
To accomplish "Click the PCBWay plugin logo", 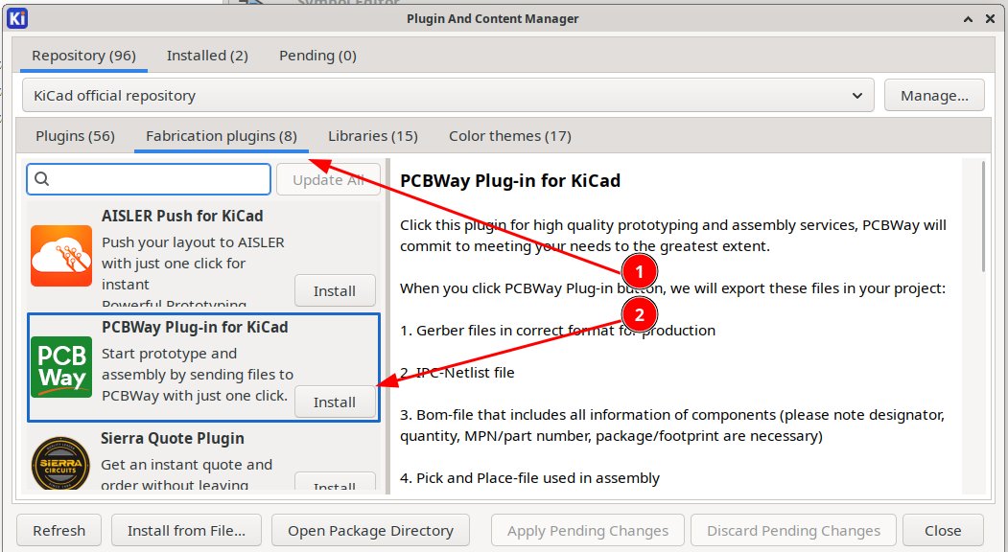I will 61,366.
